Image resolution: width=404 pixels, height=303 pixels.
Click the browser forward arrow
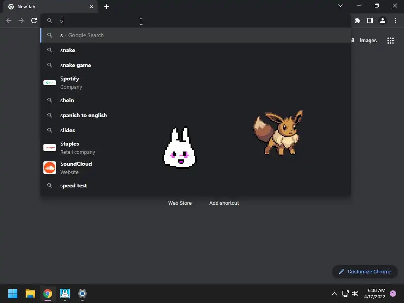[x=21, y=21]
